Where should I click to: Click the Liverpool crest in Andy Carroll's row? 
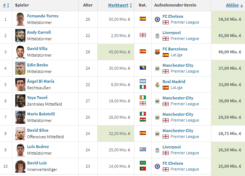coord(157,36)
